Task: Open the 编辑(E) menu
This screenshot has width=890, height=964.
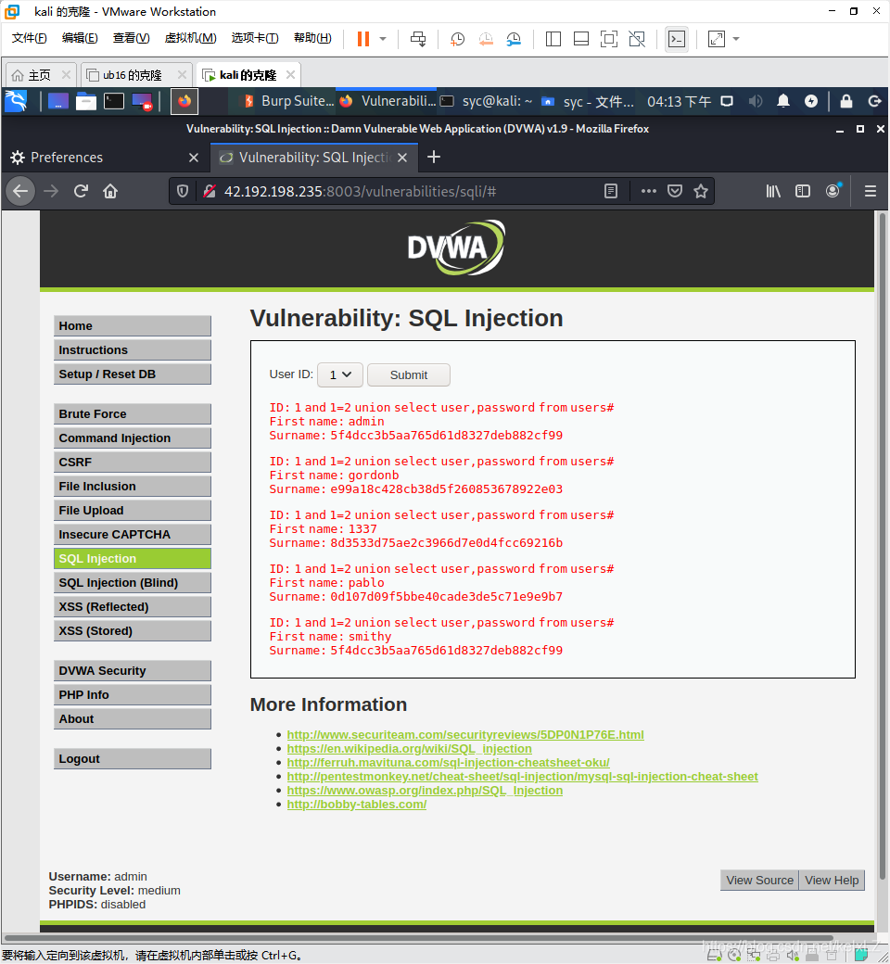Action: [x=80, y=38]
